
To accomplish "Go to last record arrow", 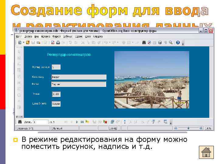I will 82,122.
